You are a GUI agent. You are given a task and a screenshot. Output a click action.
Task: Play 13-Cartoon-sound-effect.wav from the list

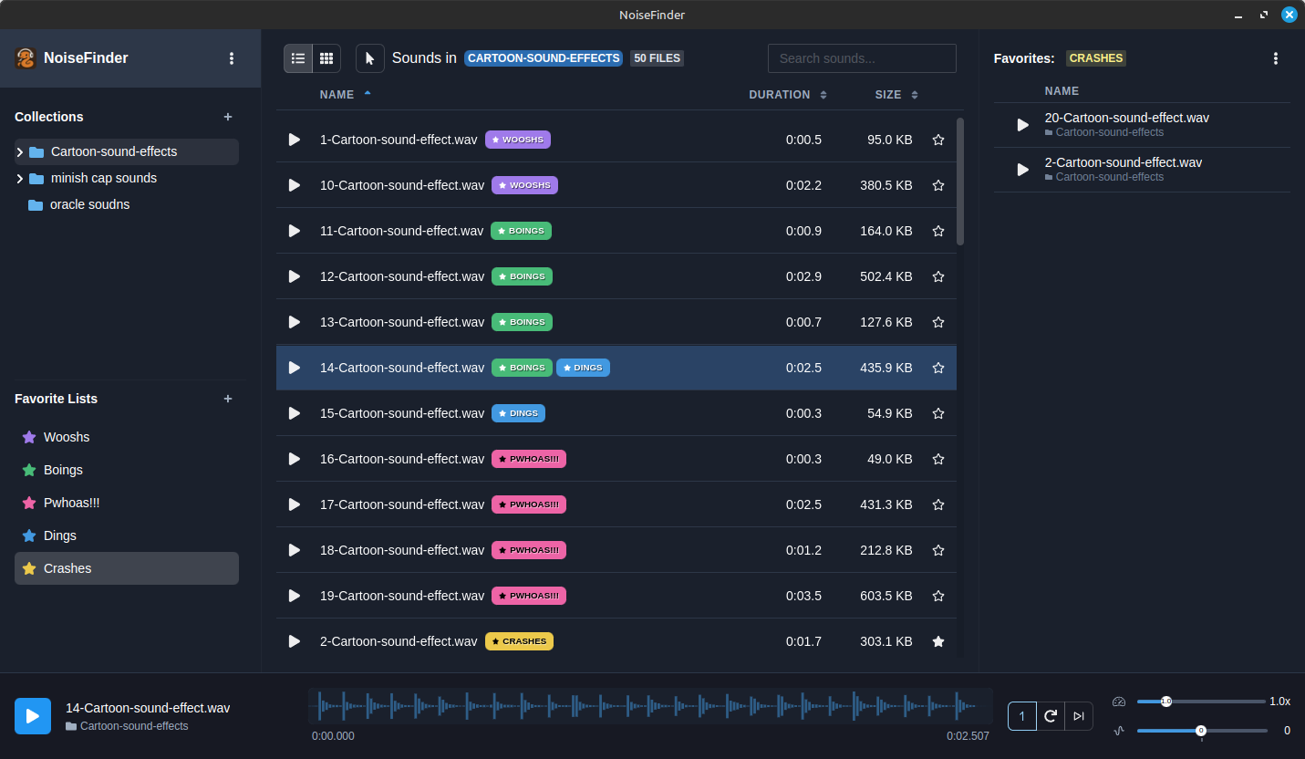[294, 322]
